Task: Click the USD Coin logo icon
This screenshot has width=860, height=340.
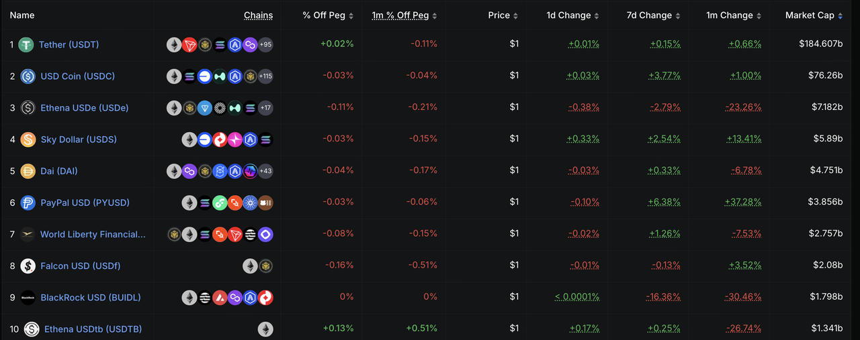Action: tap(28, 76)
